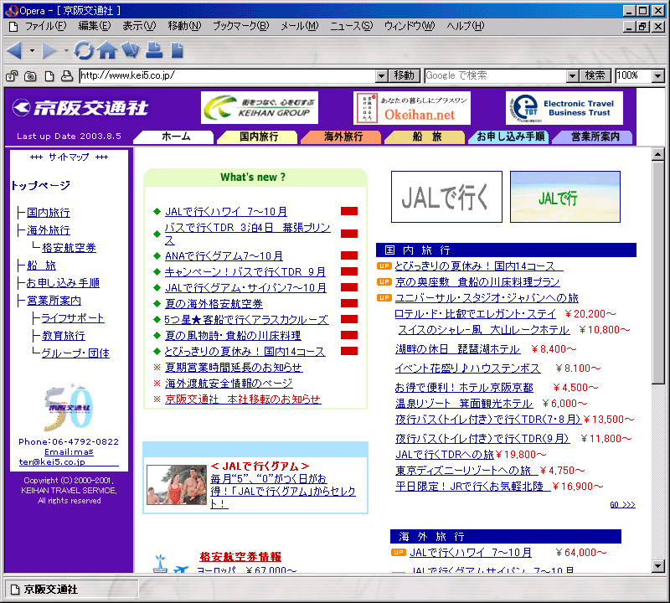Toggle print preview with the small printer icon
670x603 pixels.
coord(67,76)
